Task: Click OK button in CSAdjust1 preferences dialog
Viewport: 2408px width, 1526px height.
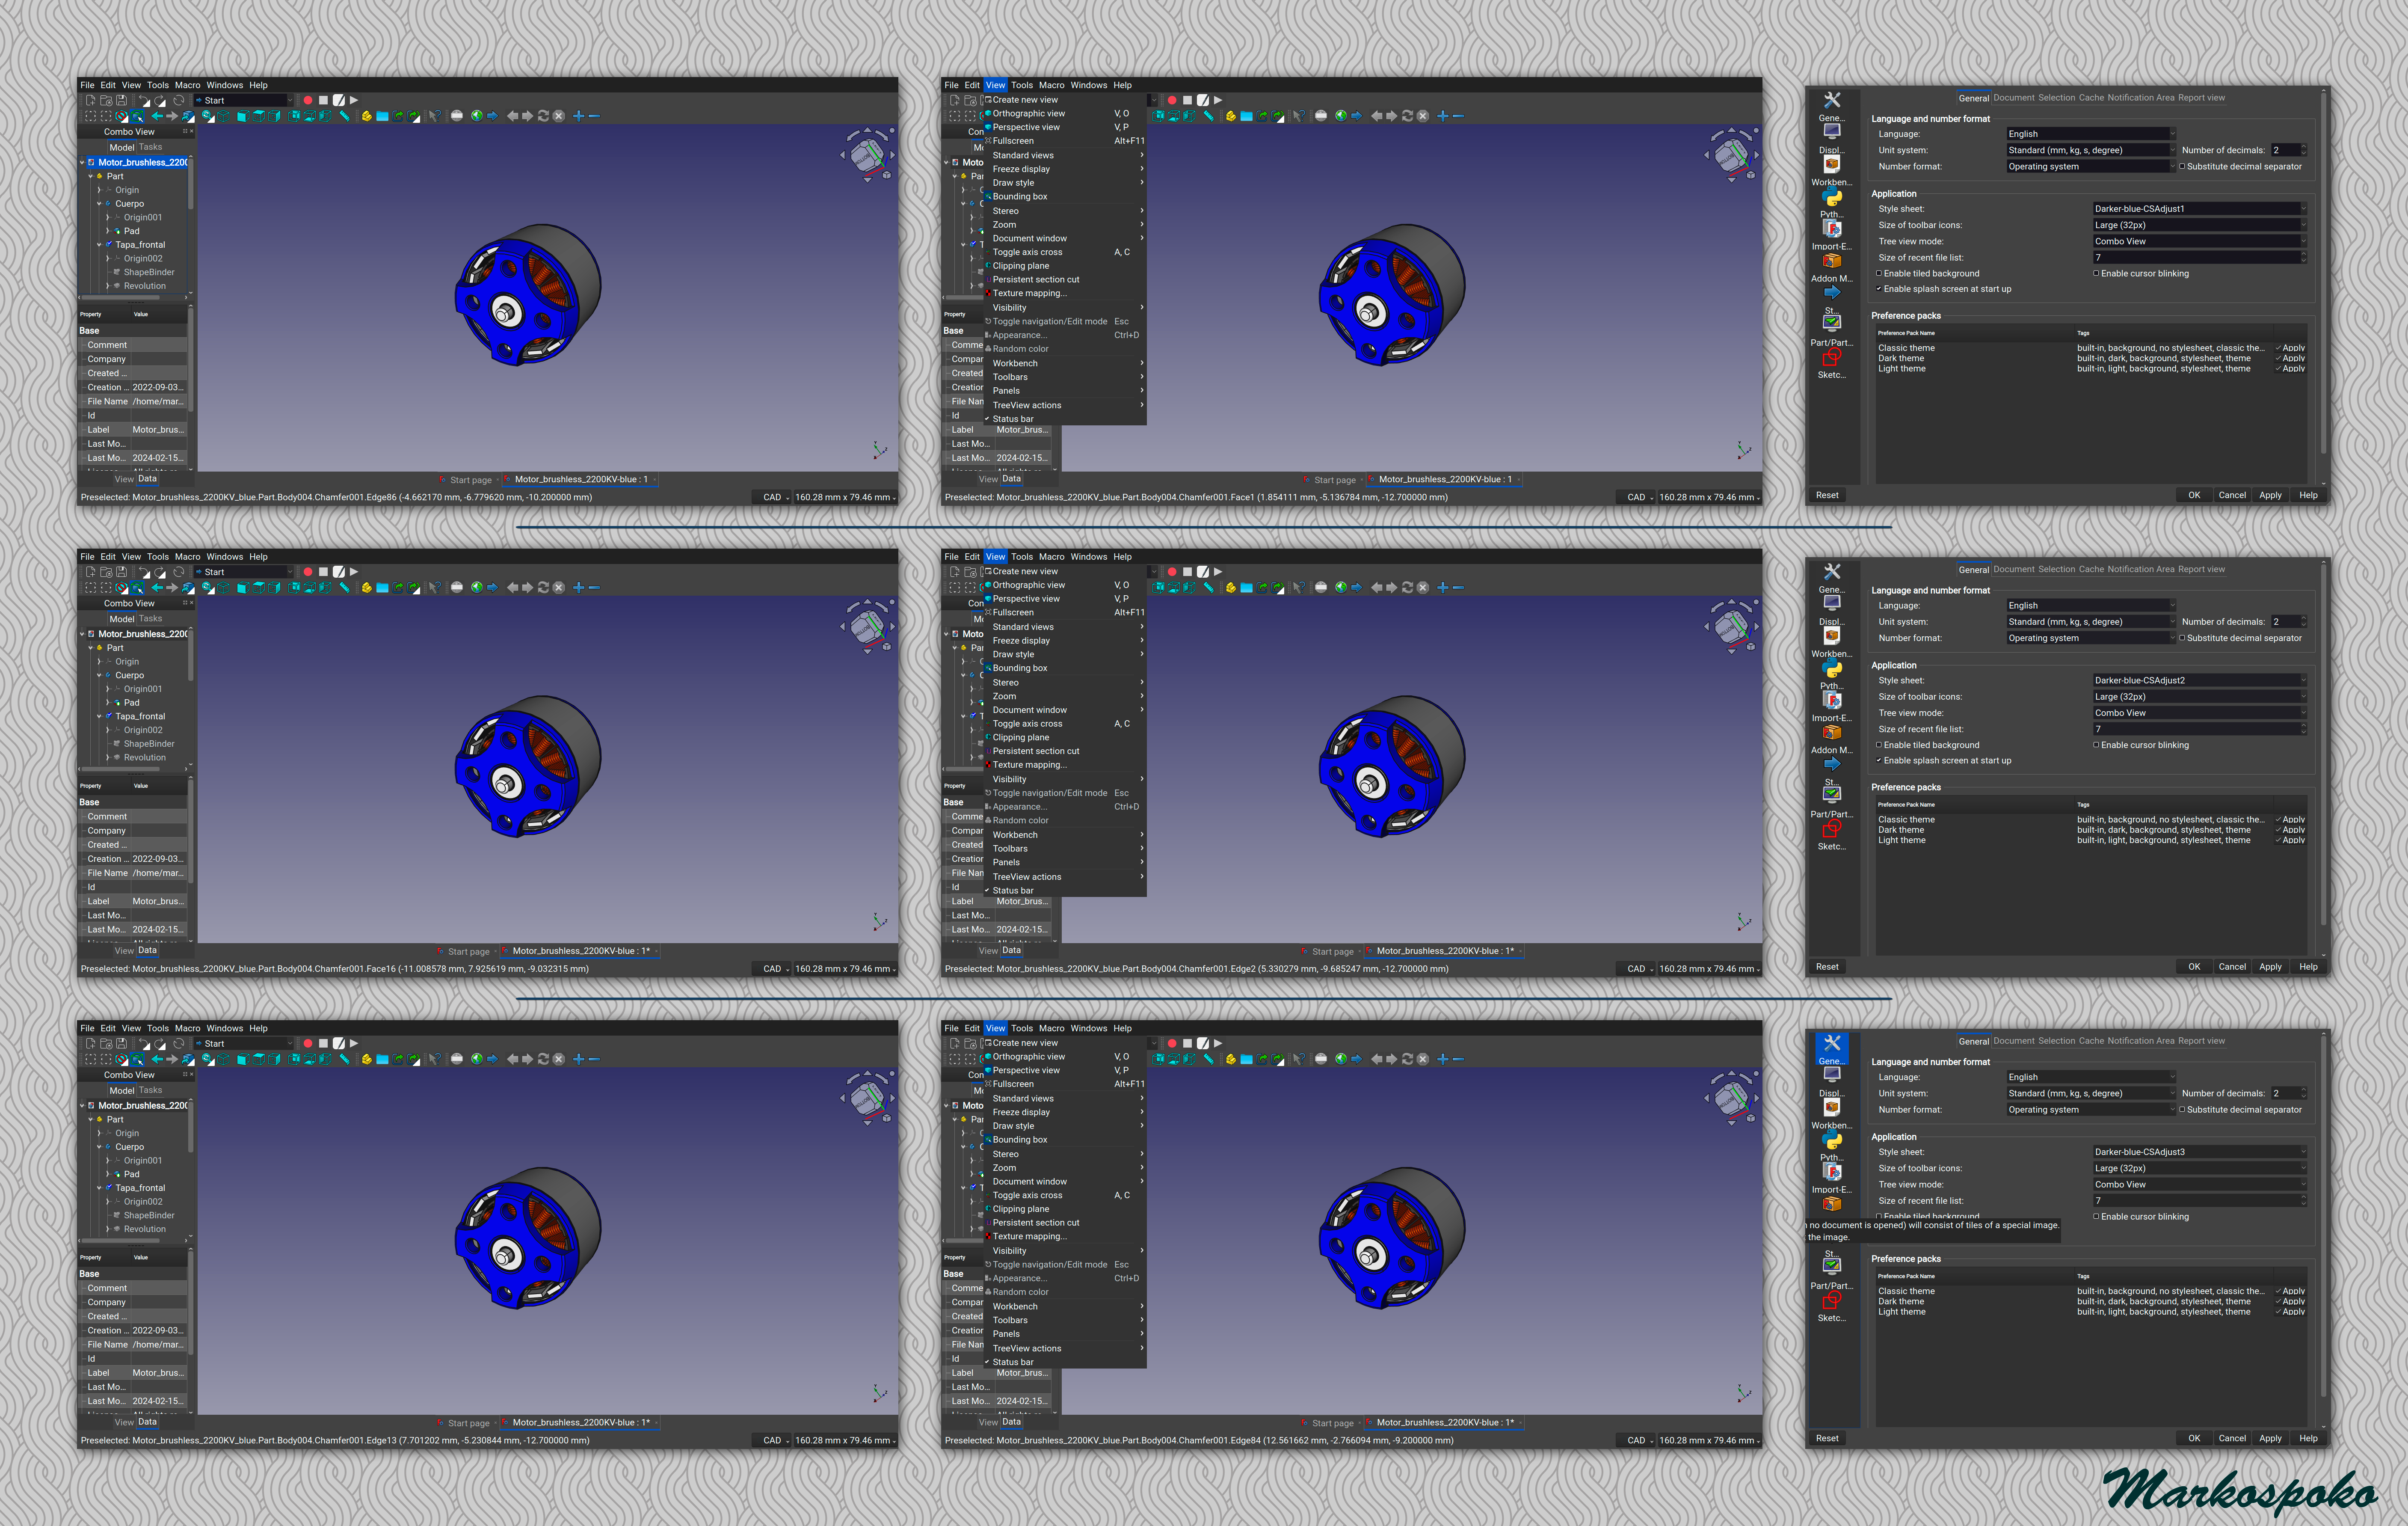Action: coord(2194,495)
